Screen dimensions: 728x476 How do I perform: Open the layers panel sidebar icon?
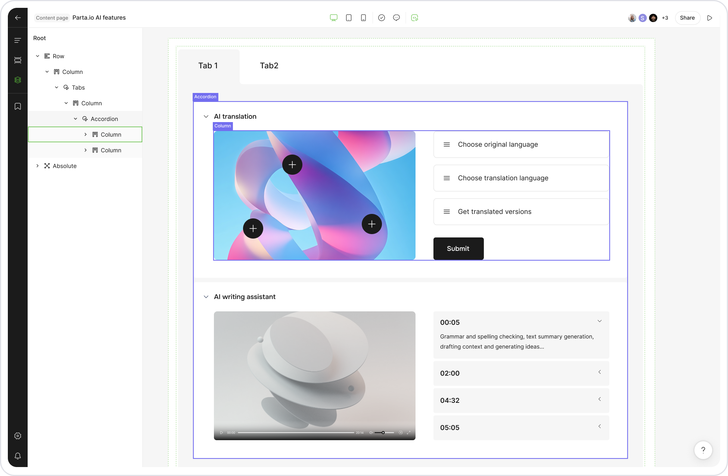coord(18,80)
